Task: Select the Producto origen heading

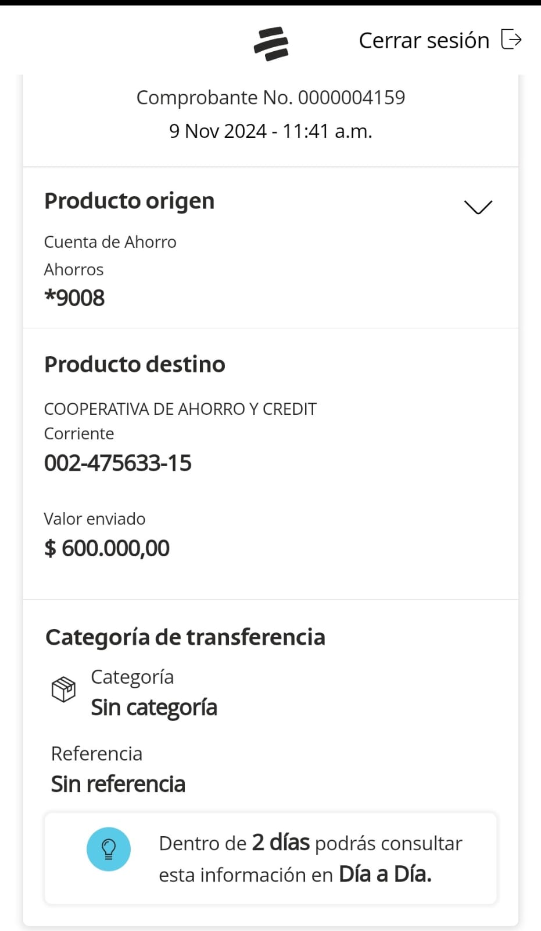Action: click(x=129, y=201)
